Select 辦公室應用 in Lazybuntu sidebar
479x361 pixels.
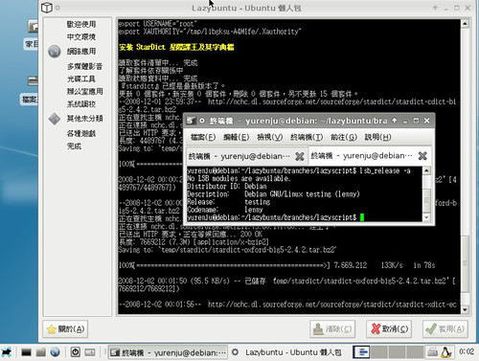[84, 92]
